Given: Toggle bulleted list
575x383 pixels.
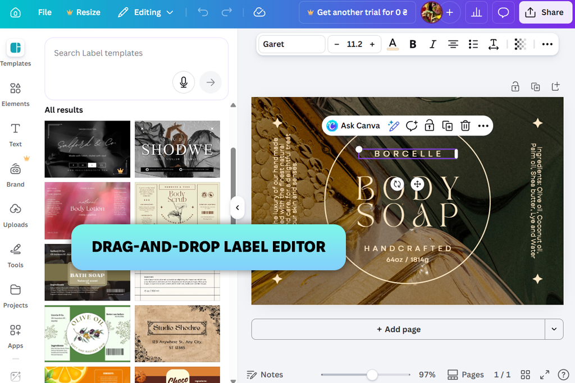Looking at the screenshot, I should pos(473,44).
